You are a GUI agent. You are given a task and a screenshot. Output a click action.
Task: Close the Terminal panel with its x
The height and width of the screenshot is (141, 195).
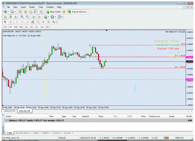pos(3,115)
